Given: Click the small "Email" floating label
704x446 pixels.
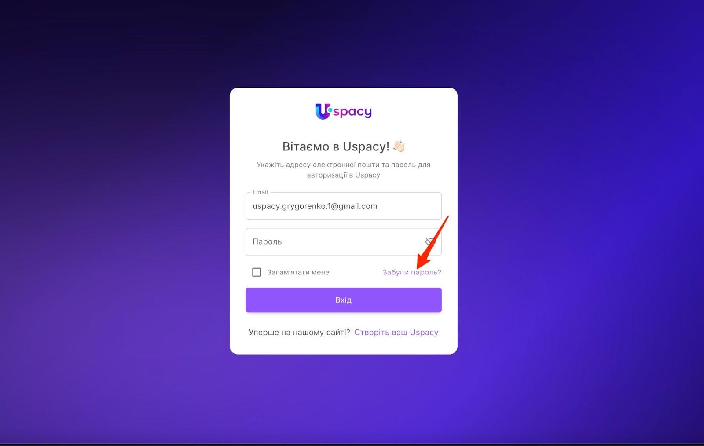Looking at the screenshot, I should pyautogui.click(x=260, y=192).
